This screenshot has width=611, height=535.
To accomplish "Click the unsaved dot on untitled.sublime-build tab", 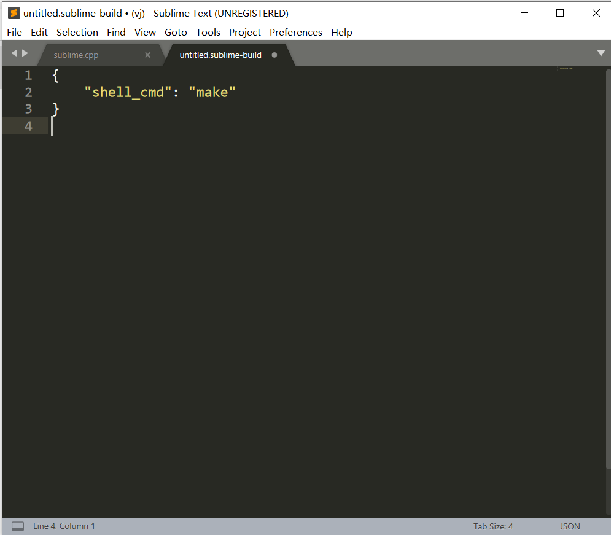I will tap(274, 55).
